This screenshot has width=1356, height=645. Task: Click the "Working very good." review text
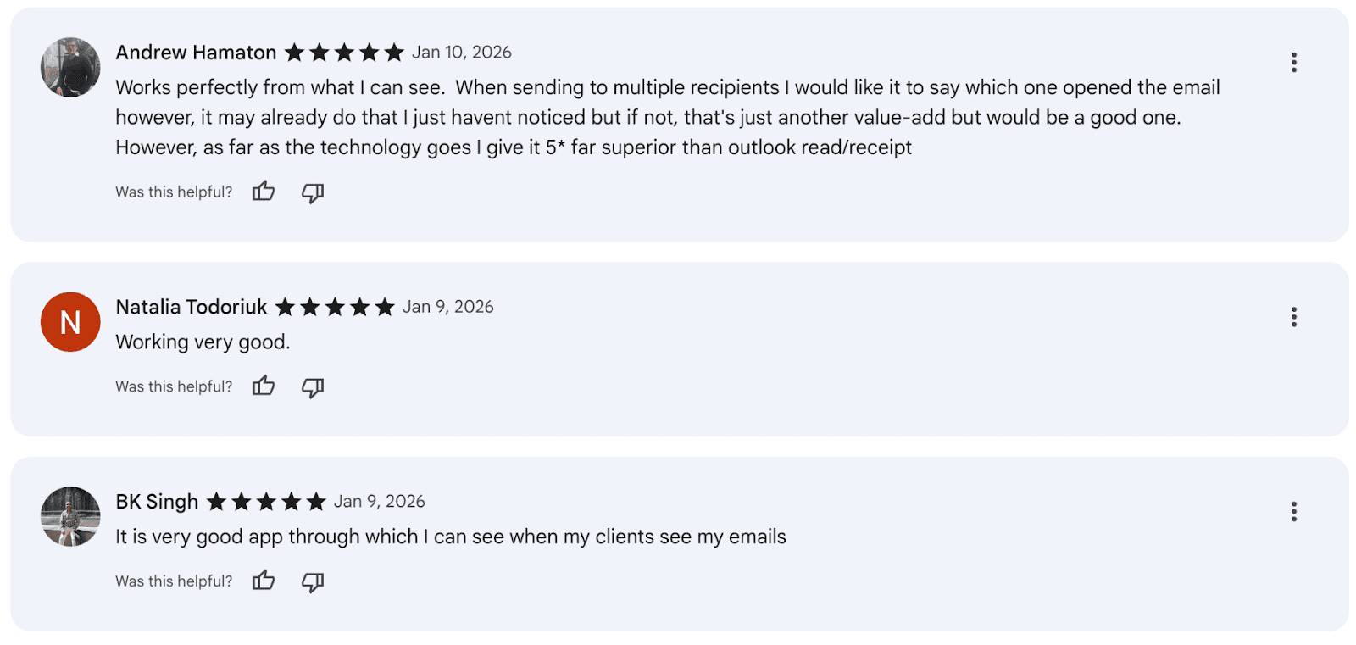[203, 342]
